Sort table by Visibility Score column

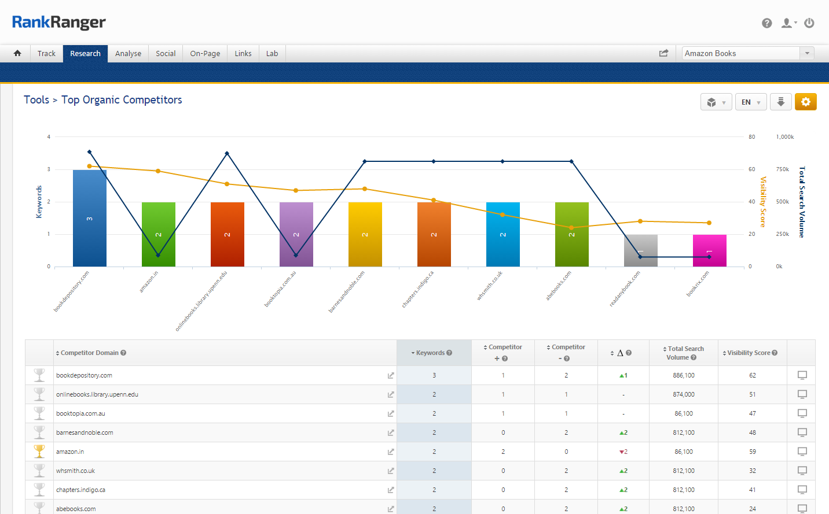(x=751, y=353)
